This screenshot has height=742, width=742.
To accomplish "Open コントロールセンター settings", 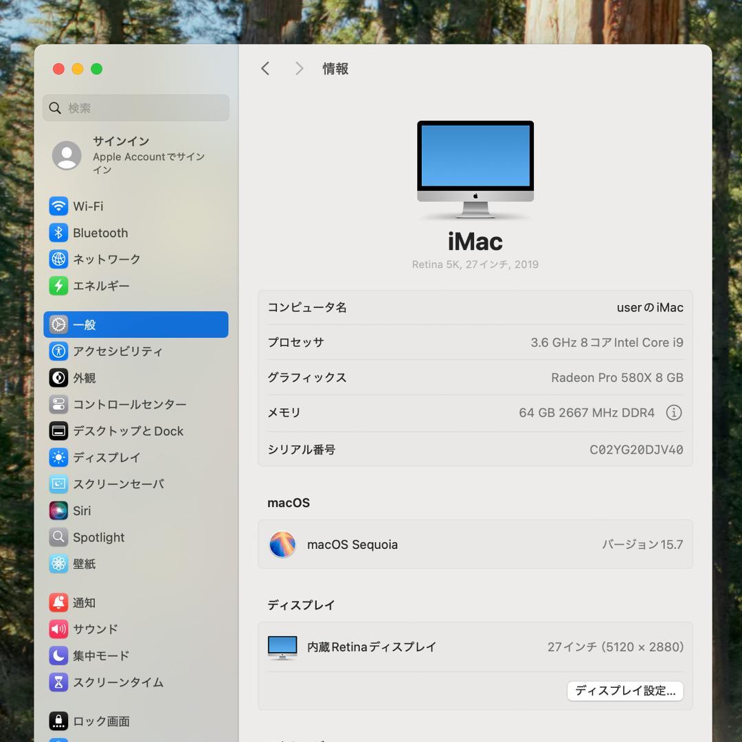I will (x=58, y=405).
